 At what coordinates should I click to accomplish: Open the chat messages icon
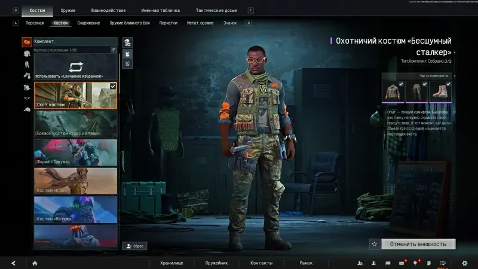tap(388, 263)
